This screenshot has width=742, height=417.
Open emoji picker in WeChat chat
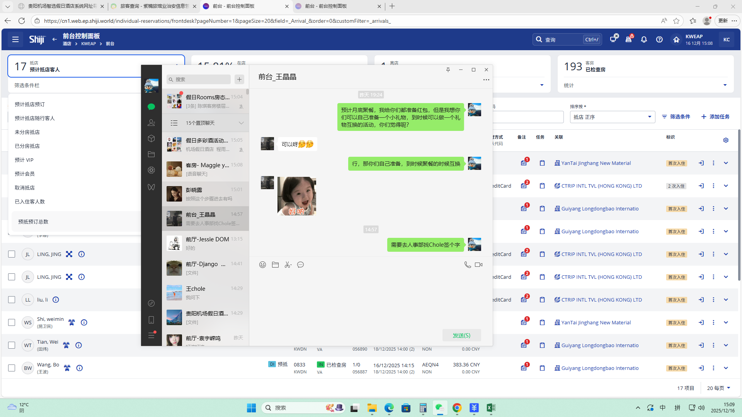pyautogui.click(x=262, y=265)
